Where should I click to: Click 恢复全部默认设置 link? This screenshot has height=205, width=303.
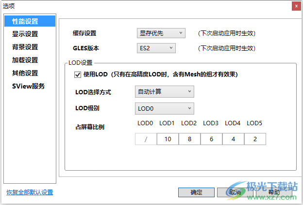click(x=30, y=192)
